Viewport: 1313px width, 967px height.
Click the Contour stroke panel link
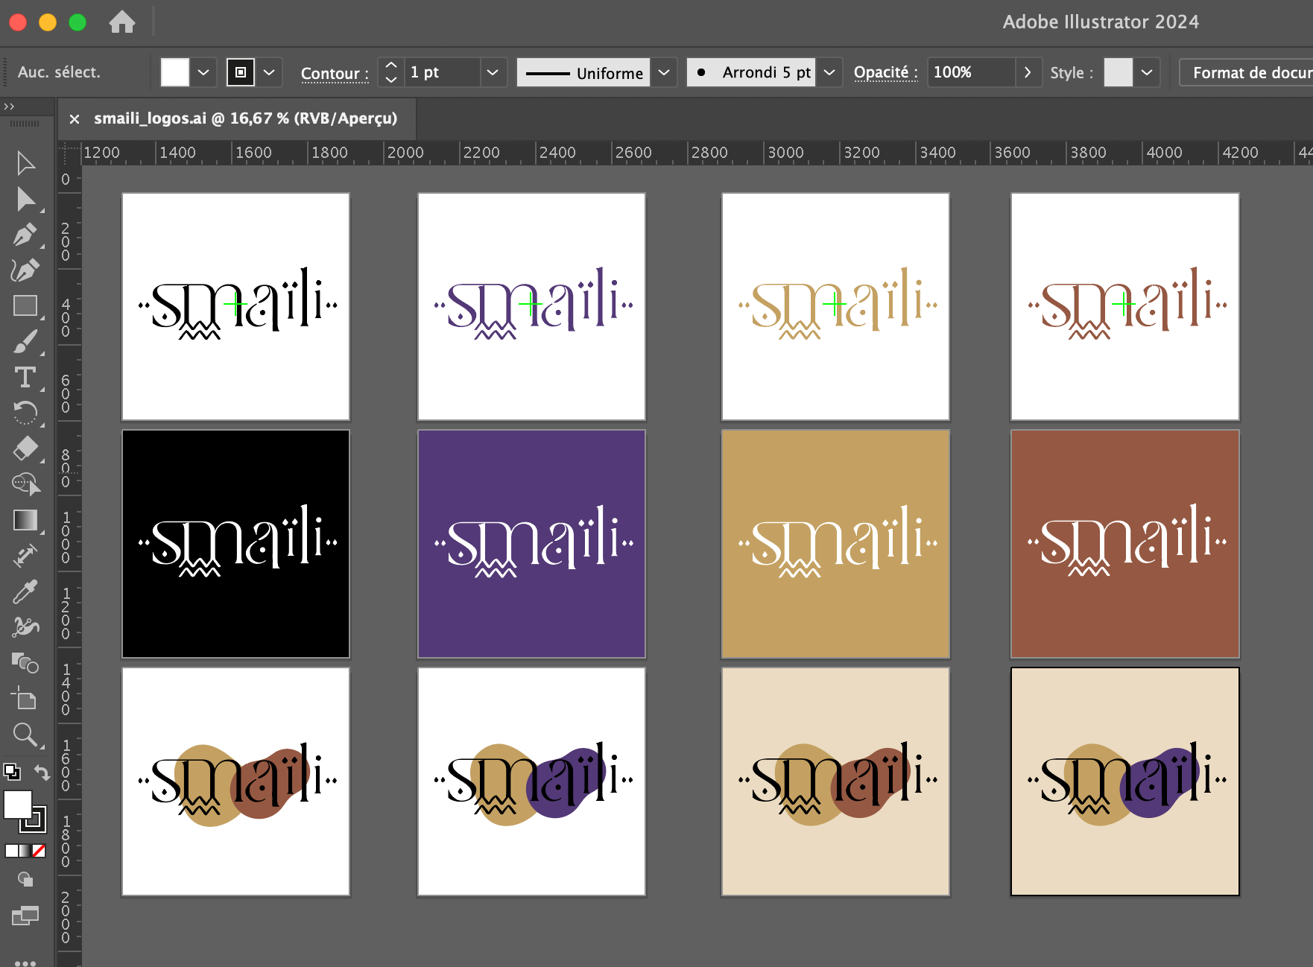point(335,73)
